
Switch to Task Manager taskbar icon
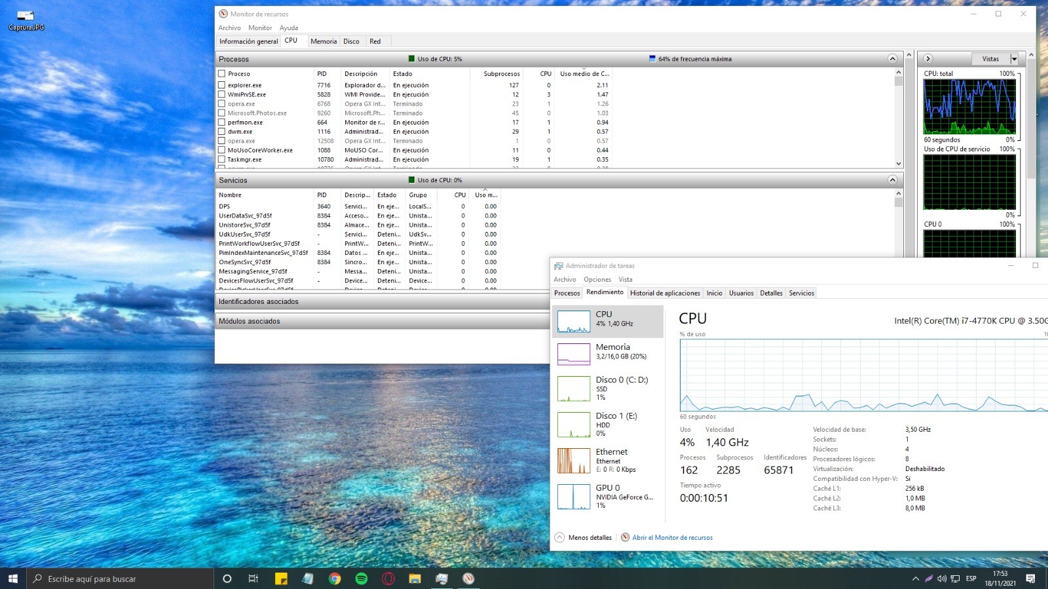click(x=441, y=579)
